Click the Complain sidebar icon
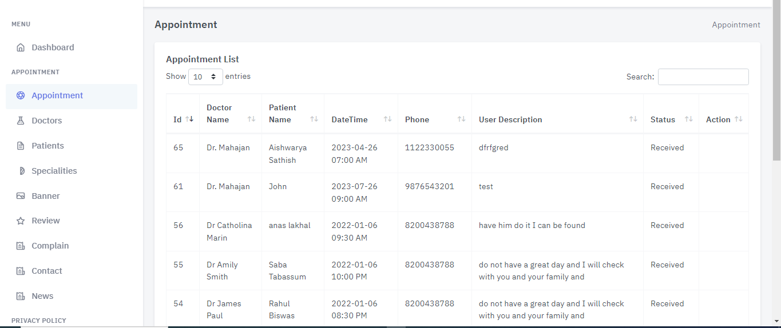Image resolution: width=781 pixels, height=328 pixels. pyautogui.click(x=21, y=246)
